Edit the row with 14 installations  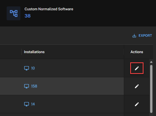coord(137,104)
